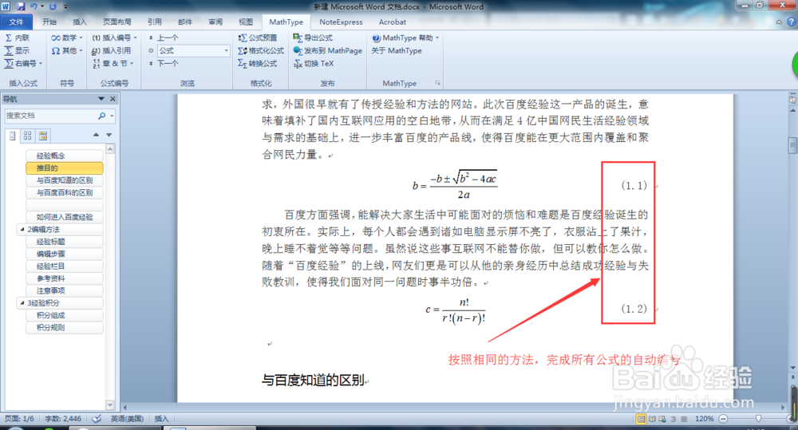Viewport: 798px width, 430px height.
Task: Go to previous item with 上一个
Action: point(164,37)
